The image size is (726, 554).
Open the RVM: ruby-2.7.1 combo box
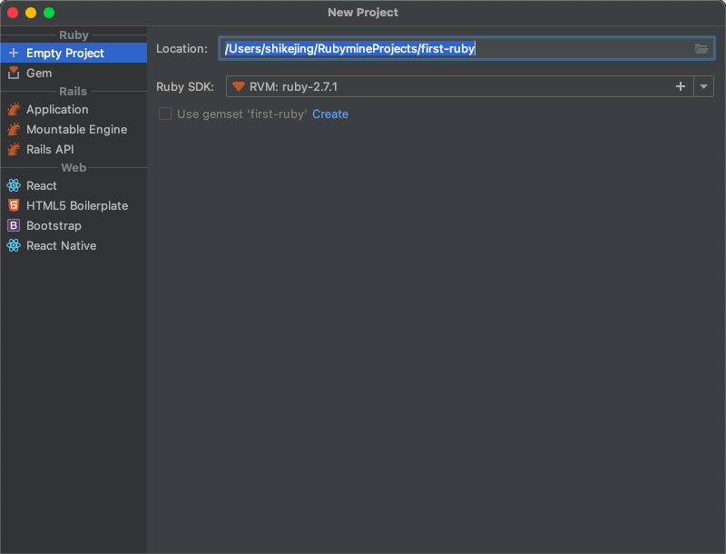tap(459, 86)
